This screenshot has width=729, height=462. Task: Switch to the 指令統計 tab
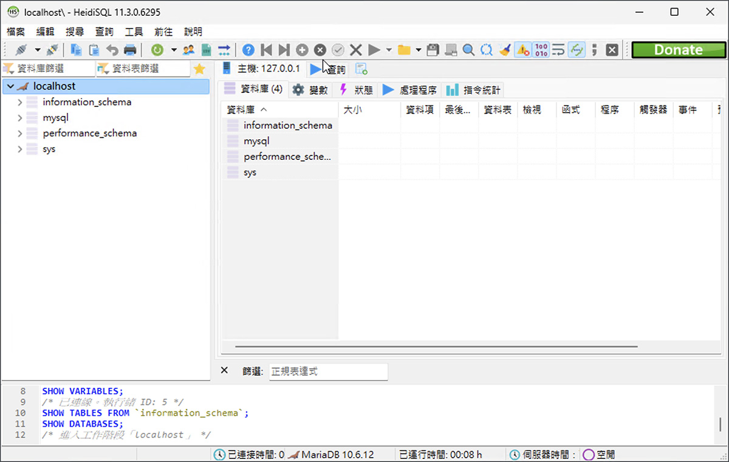click(473, 90)
